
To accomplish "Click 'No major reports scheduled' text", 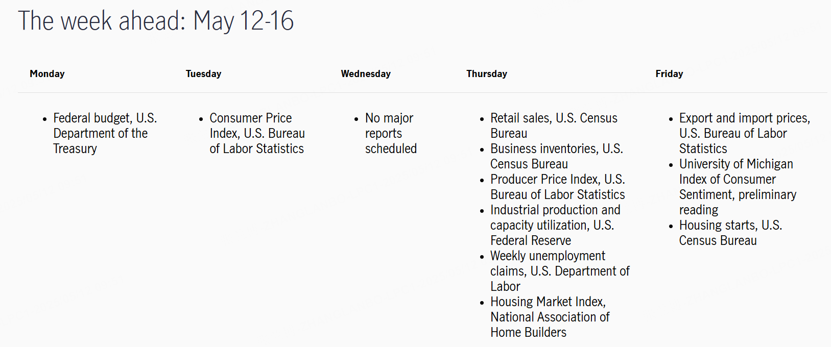I will pos(390,133).
